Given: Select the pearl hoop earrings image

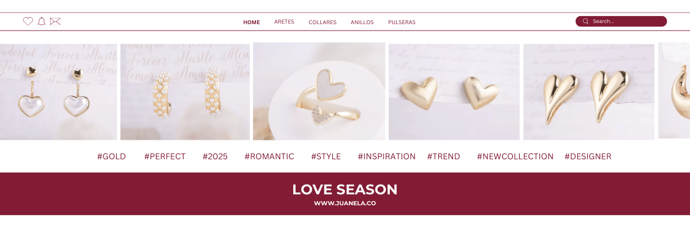Looking at the screenshot, I should pyautogui.click(x=185, y=92).
